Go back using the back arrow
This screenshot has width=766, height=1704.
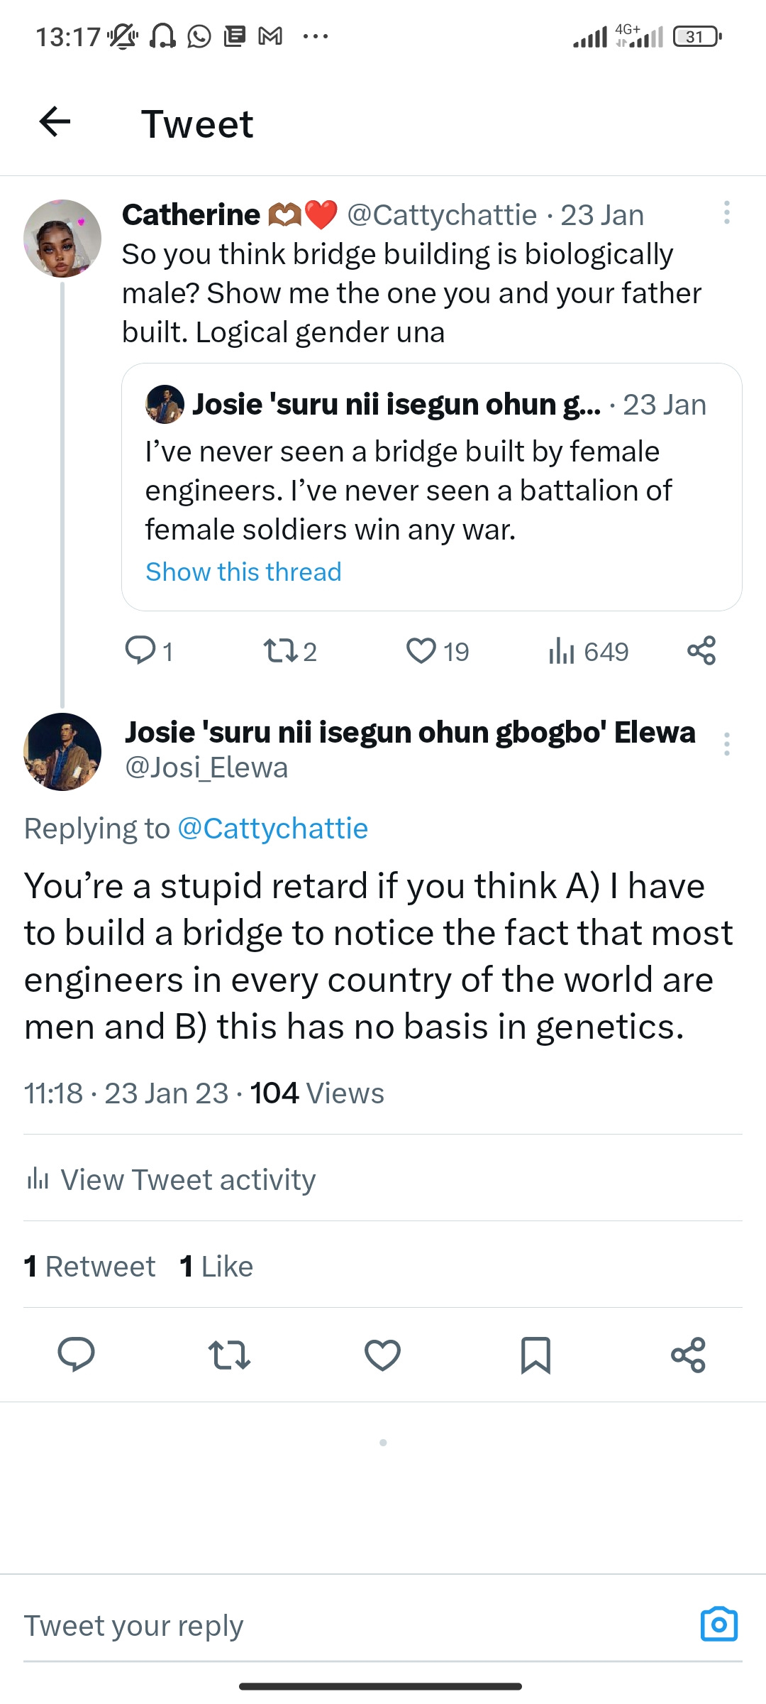point(53,124)
